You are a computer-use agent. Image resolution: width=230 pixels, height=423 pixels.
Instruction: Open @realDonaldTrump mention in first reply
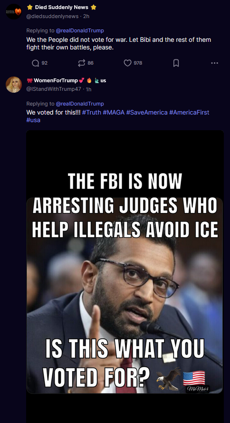(x=80, y=30)
